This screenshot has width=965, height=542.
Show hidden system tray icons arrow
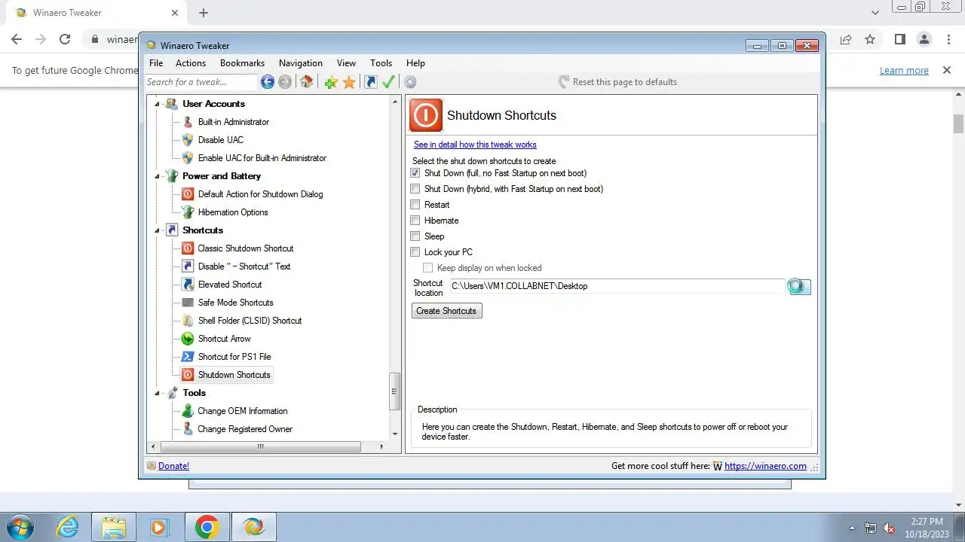coord(852,528)
